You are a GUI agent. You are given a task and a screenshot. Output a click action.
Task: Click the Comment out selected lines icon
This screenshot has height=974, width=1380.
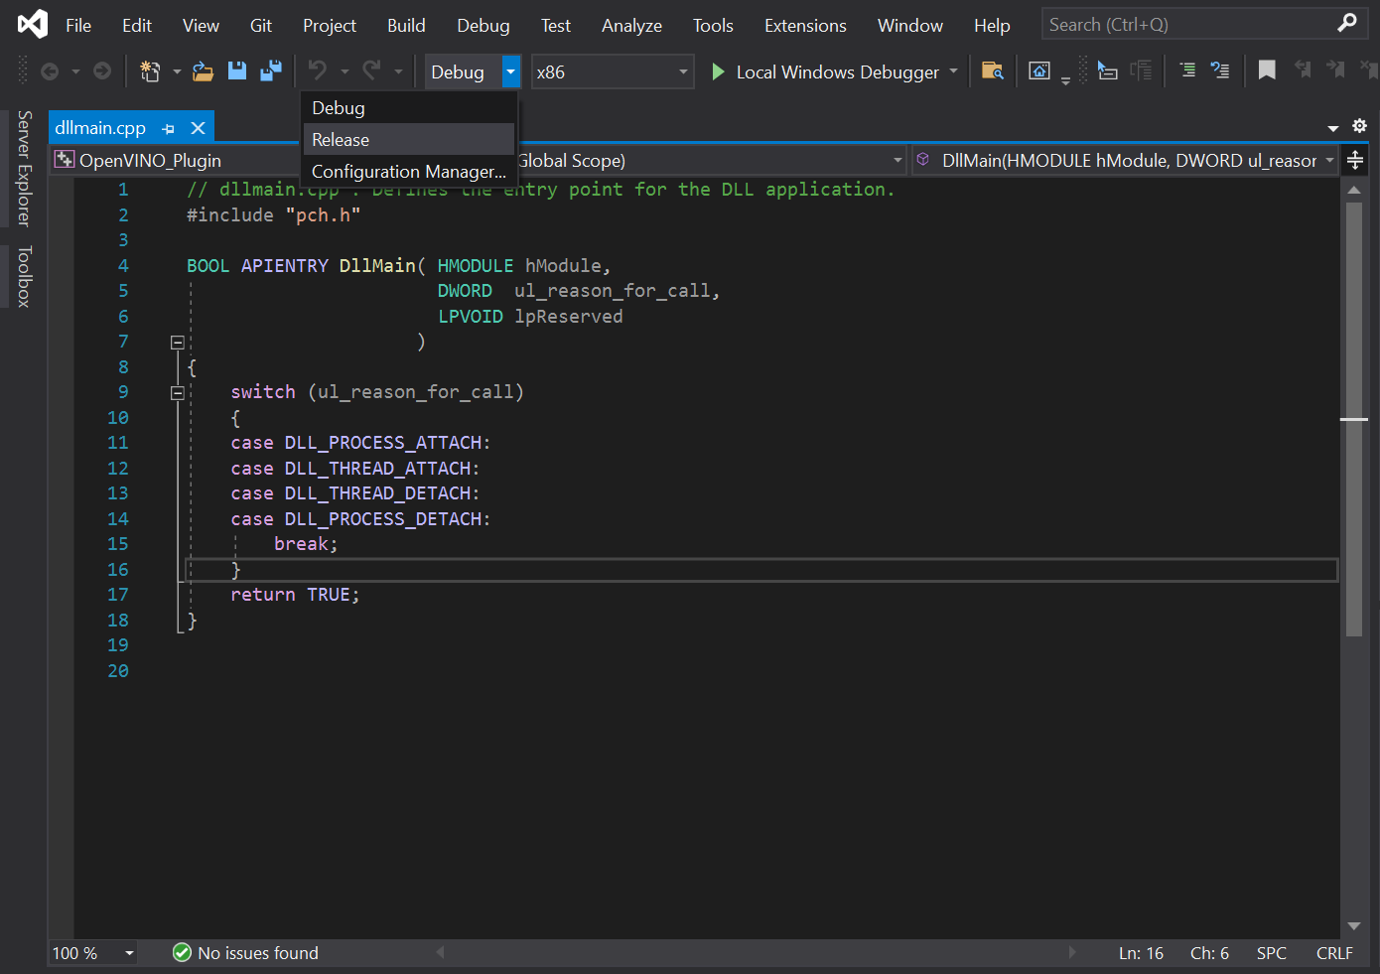[x=1187, y=71]
